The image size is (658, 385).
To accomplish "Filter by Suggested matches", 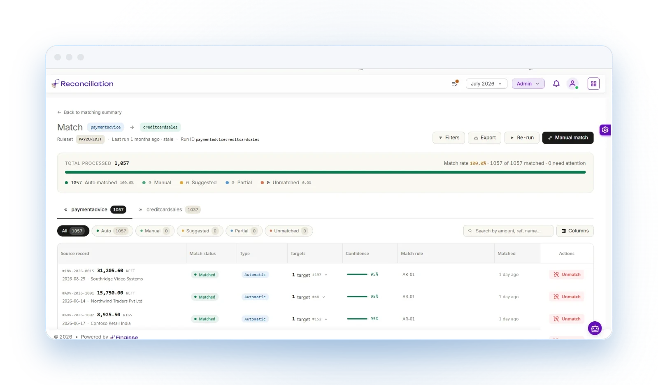I will click(x=200, y=231).
